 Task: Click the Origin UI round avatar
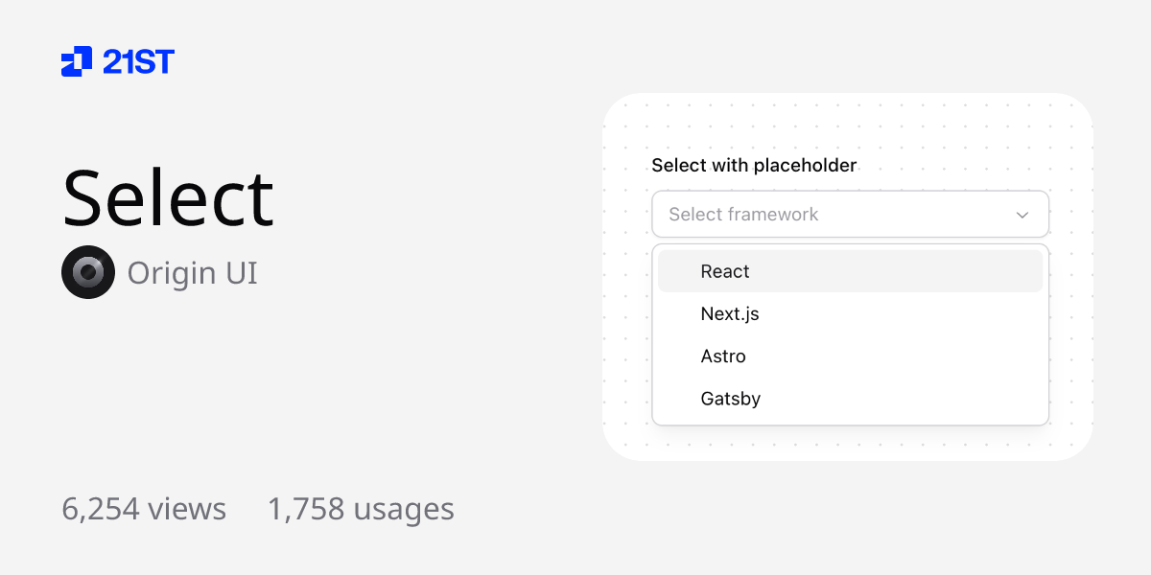point(88,272)
